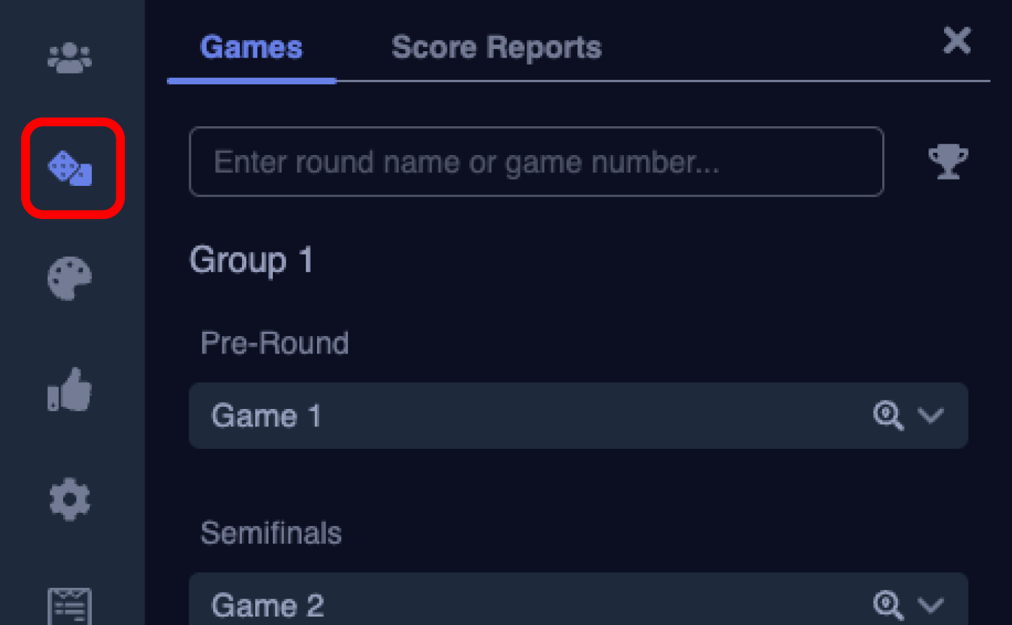
Task: Expand the Game 1 chevron
Action: tap(931, 416)
